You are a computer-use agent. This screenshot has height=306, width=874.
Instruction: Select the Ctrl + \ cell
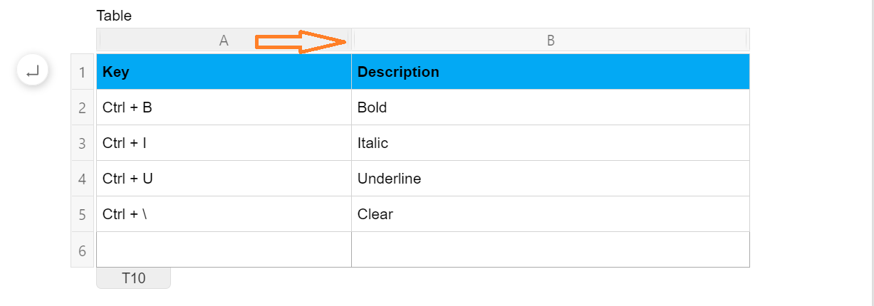tap(224, 214)
